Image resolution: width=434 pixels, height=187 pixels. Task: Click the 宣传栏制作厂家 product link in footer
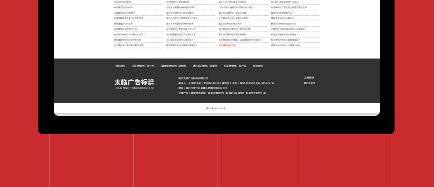click(257, 93)
